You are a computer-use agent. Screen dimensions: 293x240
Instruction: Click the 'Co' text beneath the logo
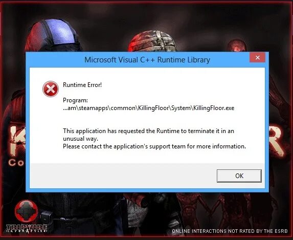(x=16, y=163)
